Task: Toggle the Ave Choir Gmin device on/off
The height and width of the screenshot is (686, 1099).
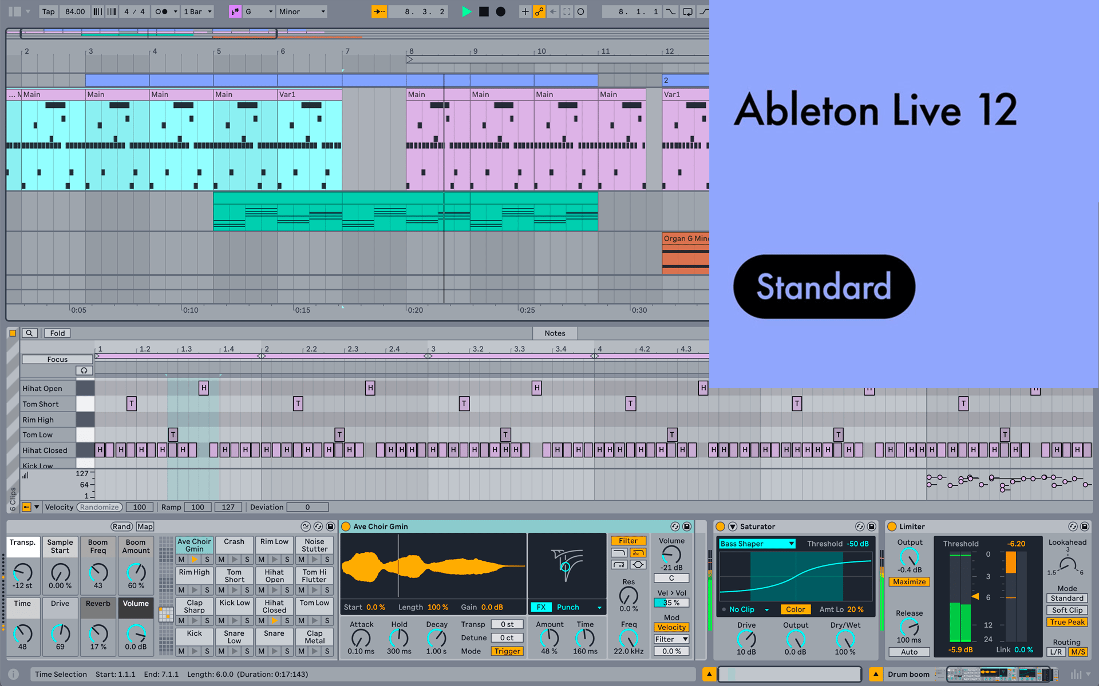Action: pos(345,527)
